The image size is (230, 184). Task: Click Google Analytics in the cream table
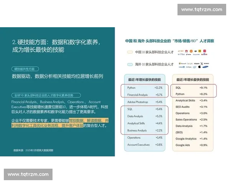click(186, 139)
